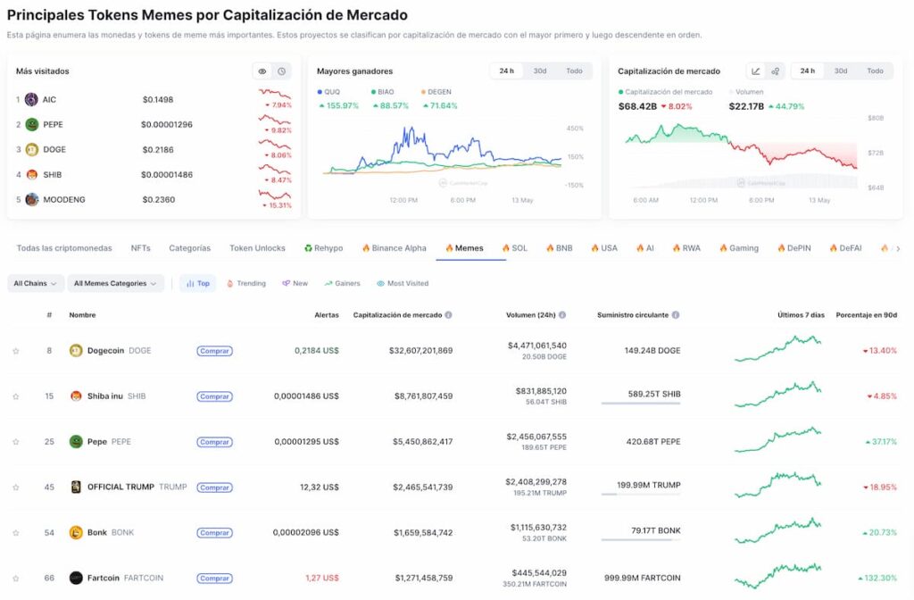This screenshot has height=600, width=914.
Task: Click the clock icon in Más visitados
Action: pos(281,71)
